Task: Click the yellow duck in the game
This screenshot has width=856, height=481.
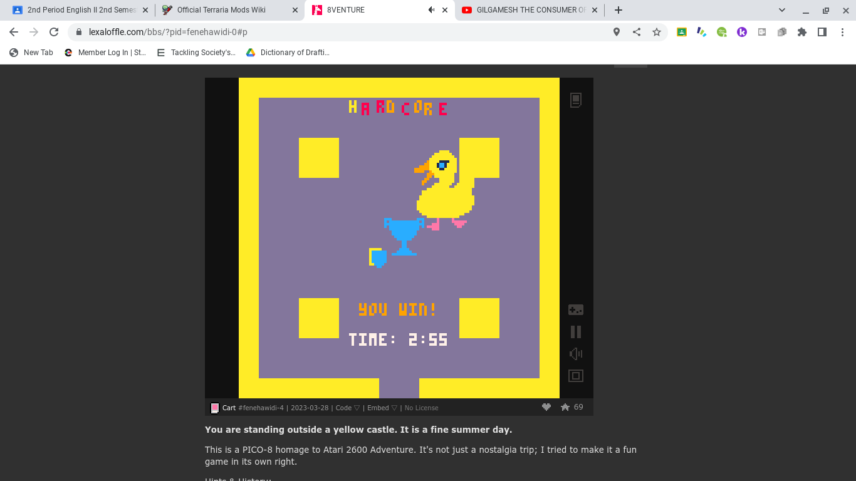Action: 445,189
